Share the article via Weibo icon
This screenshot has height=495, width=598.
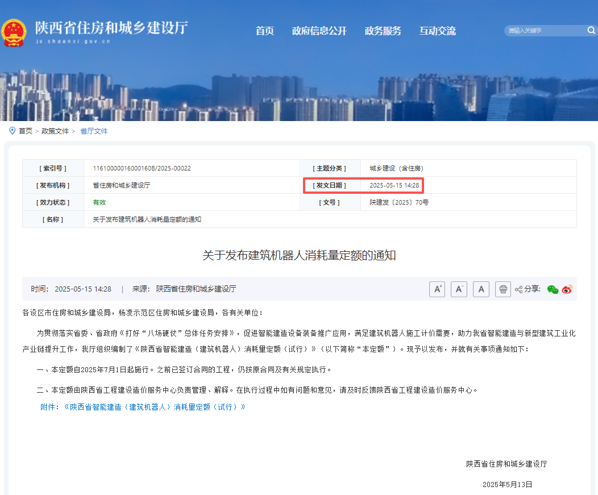click(567, 289)
